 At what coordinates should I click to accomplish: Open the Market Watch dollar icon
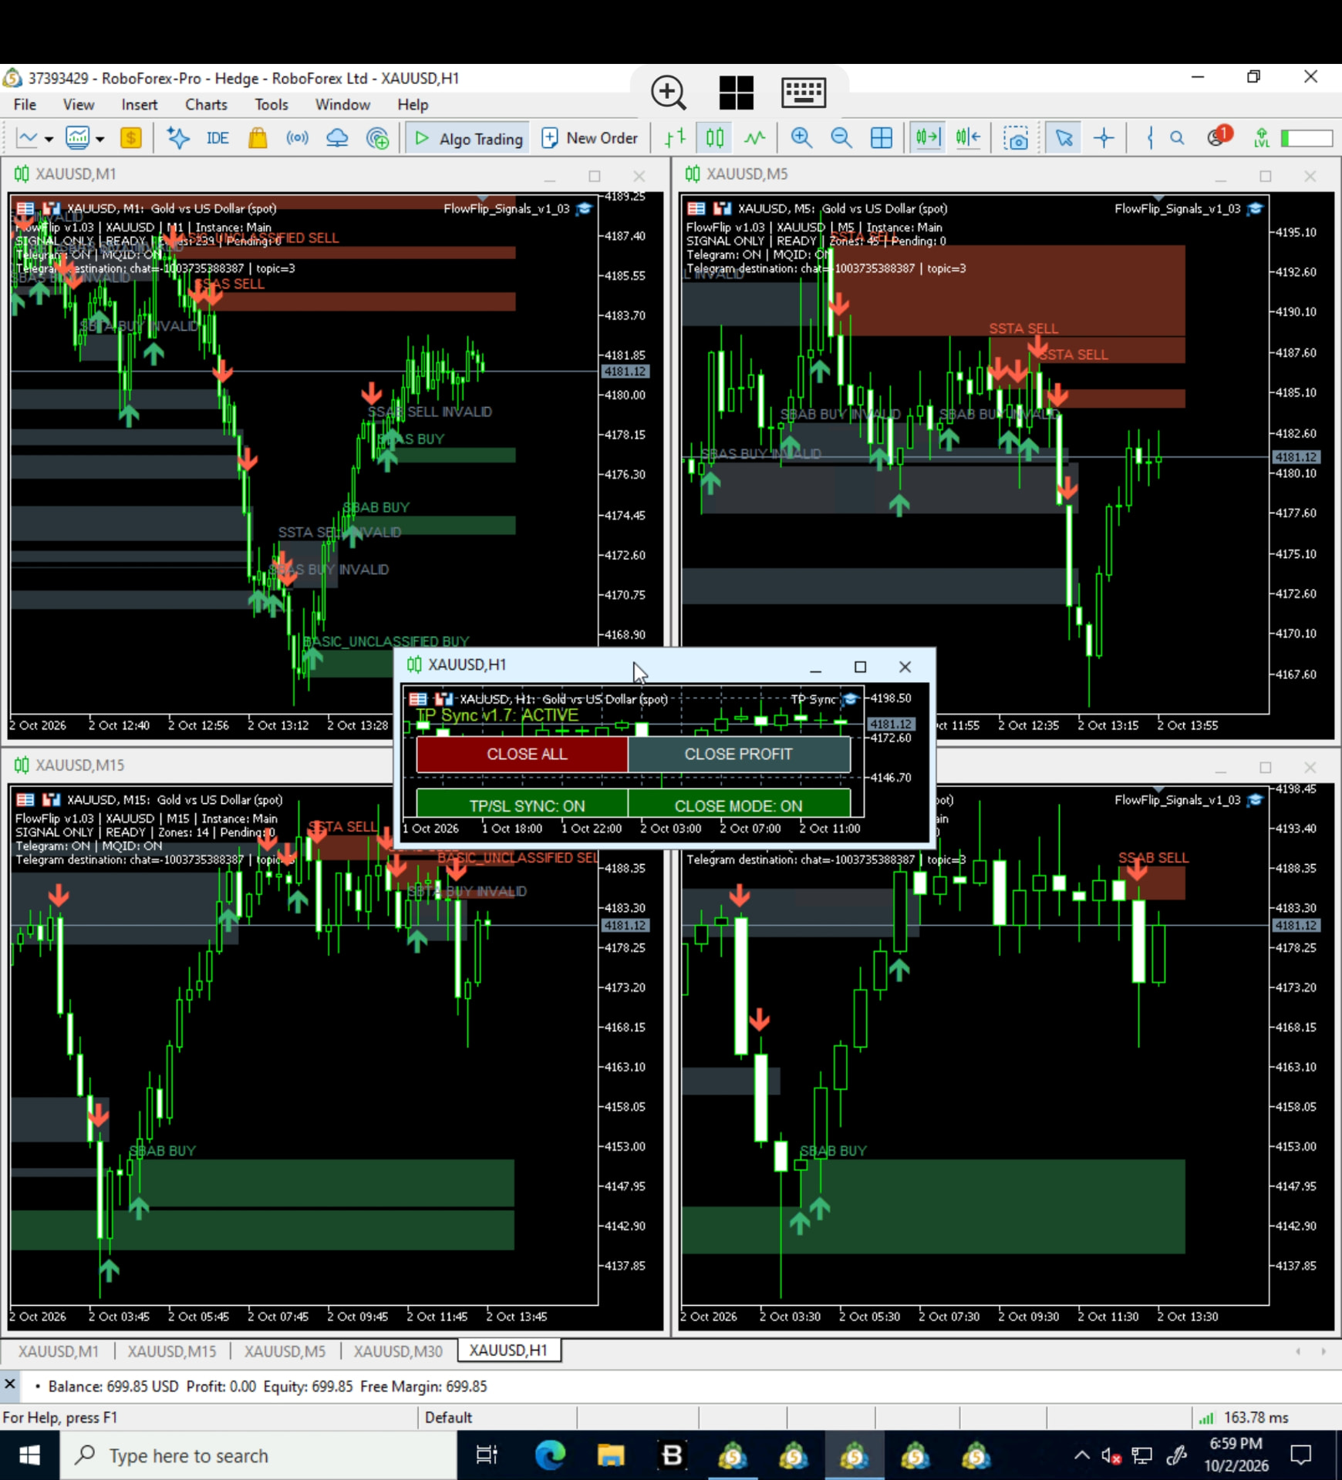tap(131, 138)
